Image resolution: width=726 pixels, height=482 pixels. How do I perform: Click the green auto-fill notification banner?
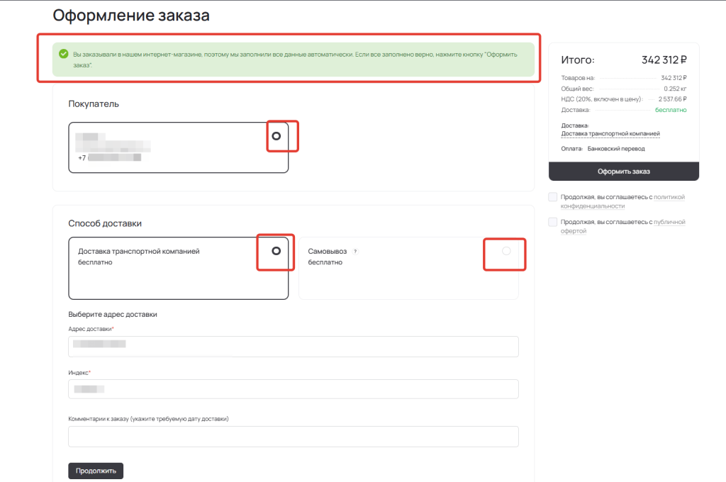pyautogui.click(x=294, y=60)
